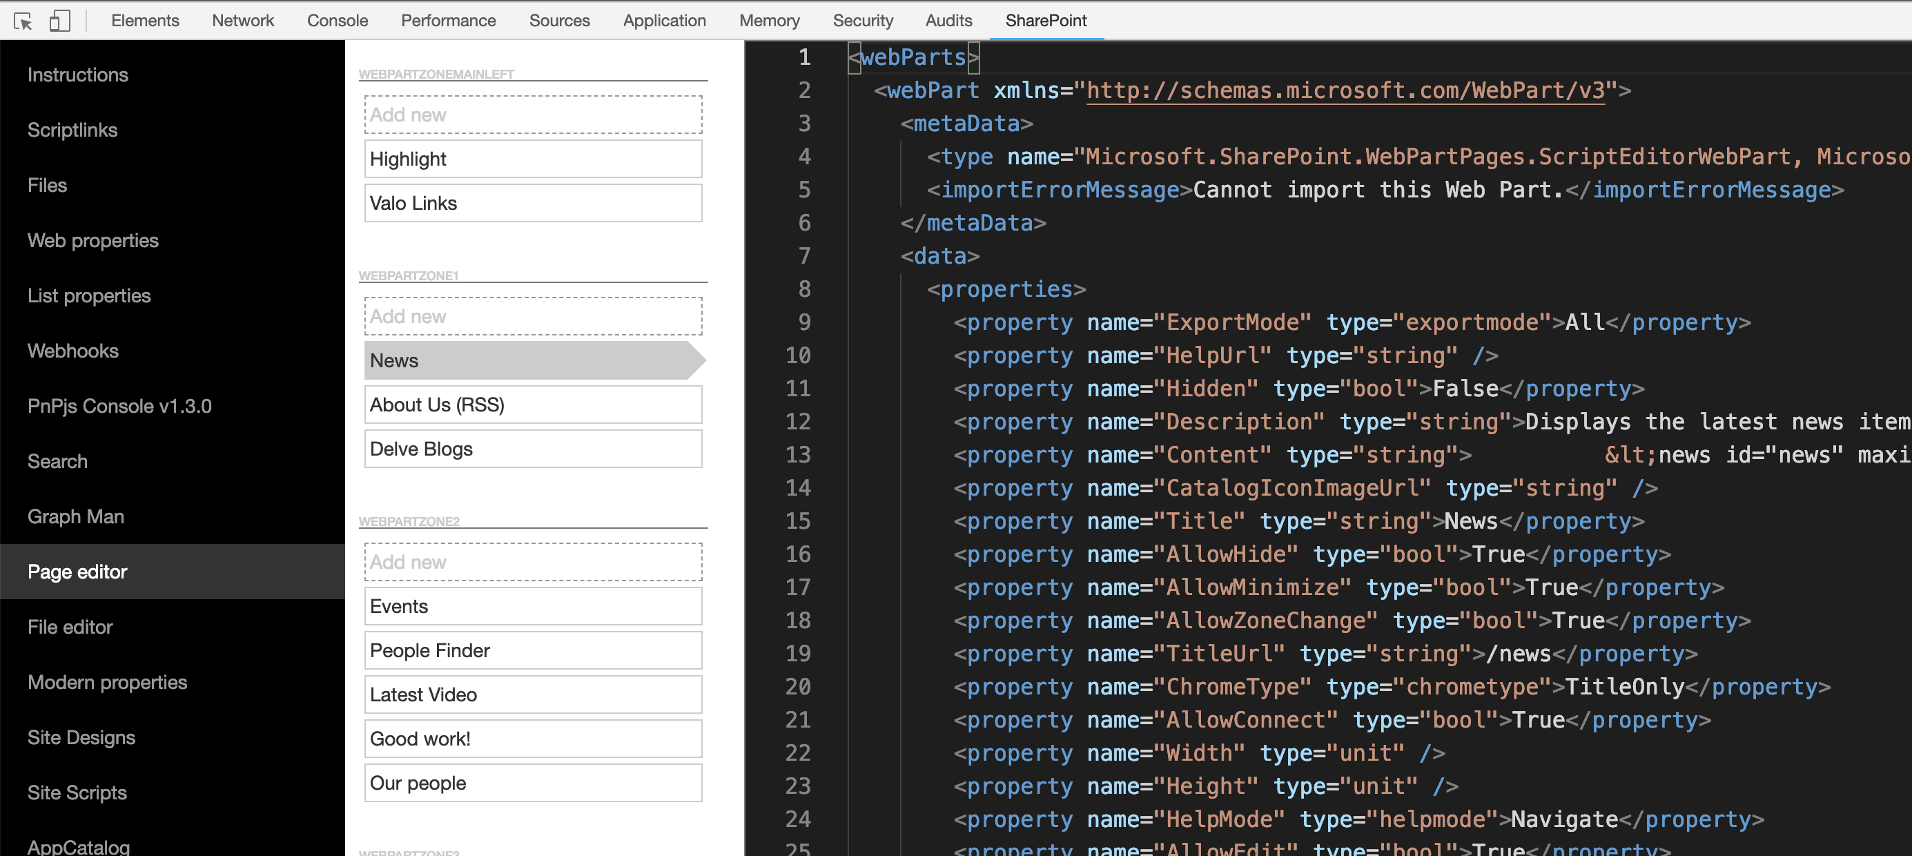Click the Title property value News in the code
Screen dimensions: 1912x856
pos(1470,521)
